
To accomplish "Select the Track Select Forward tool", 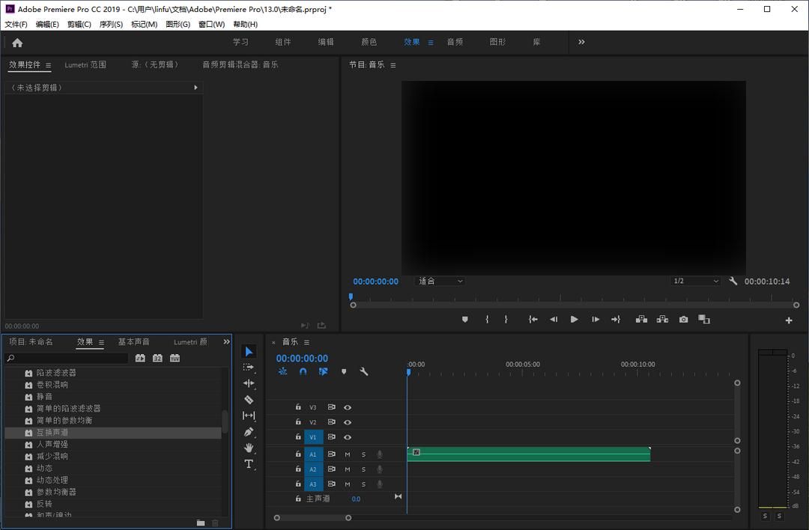I will (249, 367).
